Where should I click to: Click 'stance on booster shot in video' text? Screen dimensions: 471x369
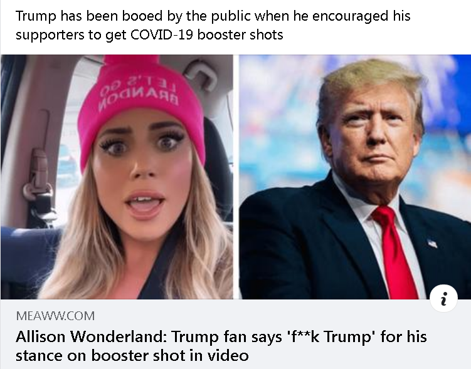(132, 355)
